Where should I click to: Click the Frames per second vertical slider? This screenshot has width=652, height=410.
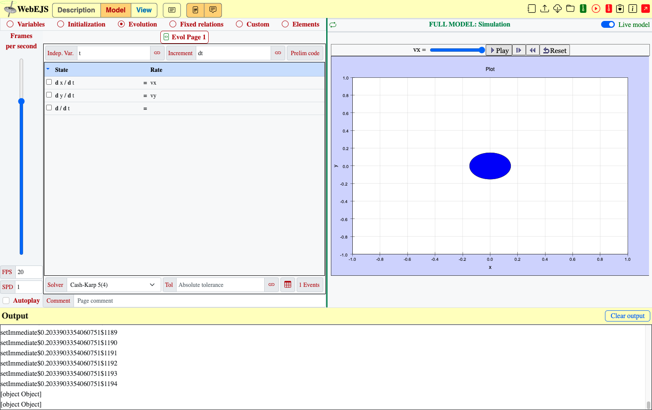pyautogui.click(x=21, y=156)
